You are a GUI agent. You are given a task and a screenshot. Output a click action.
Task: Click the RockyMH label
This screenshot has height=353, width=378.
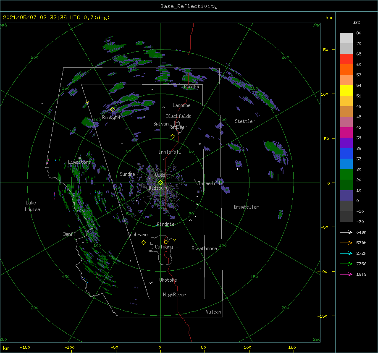coord(111,118)
